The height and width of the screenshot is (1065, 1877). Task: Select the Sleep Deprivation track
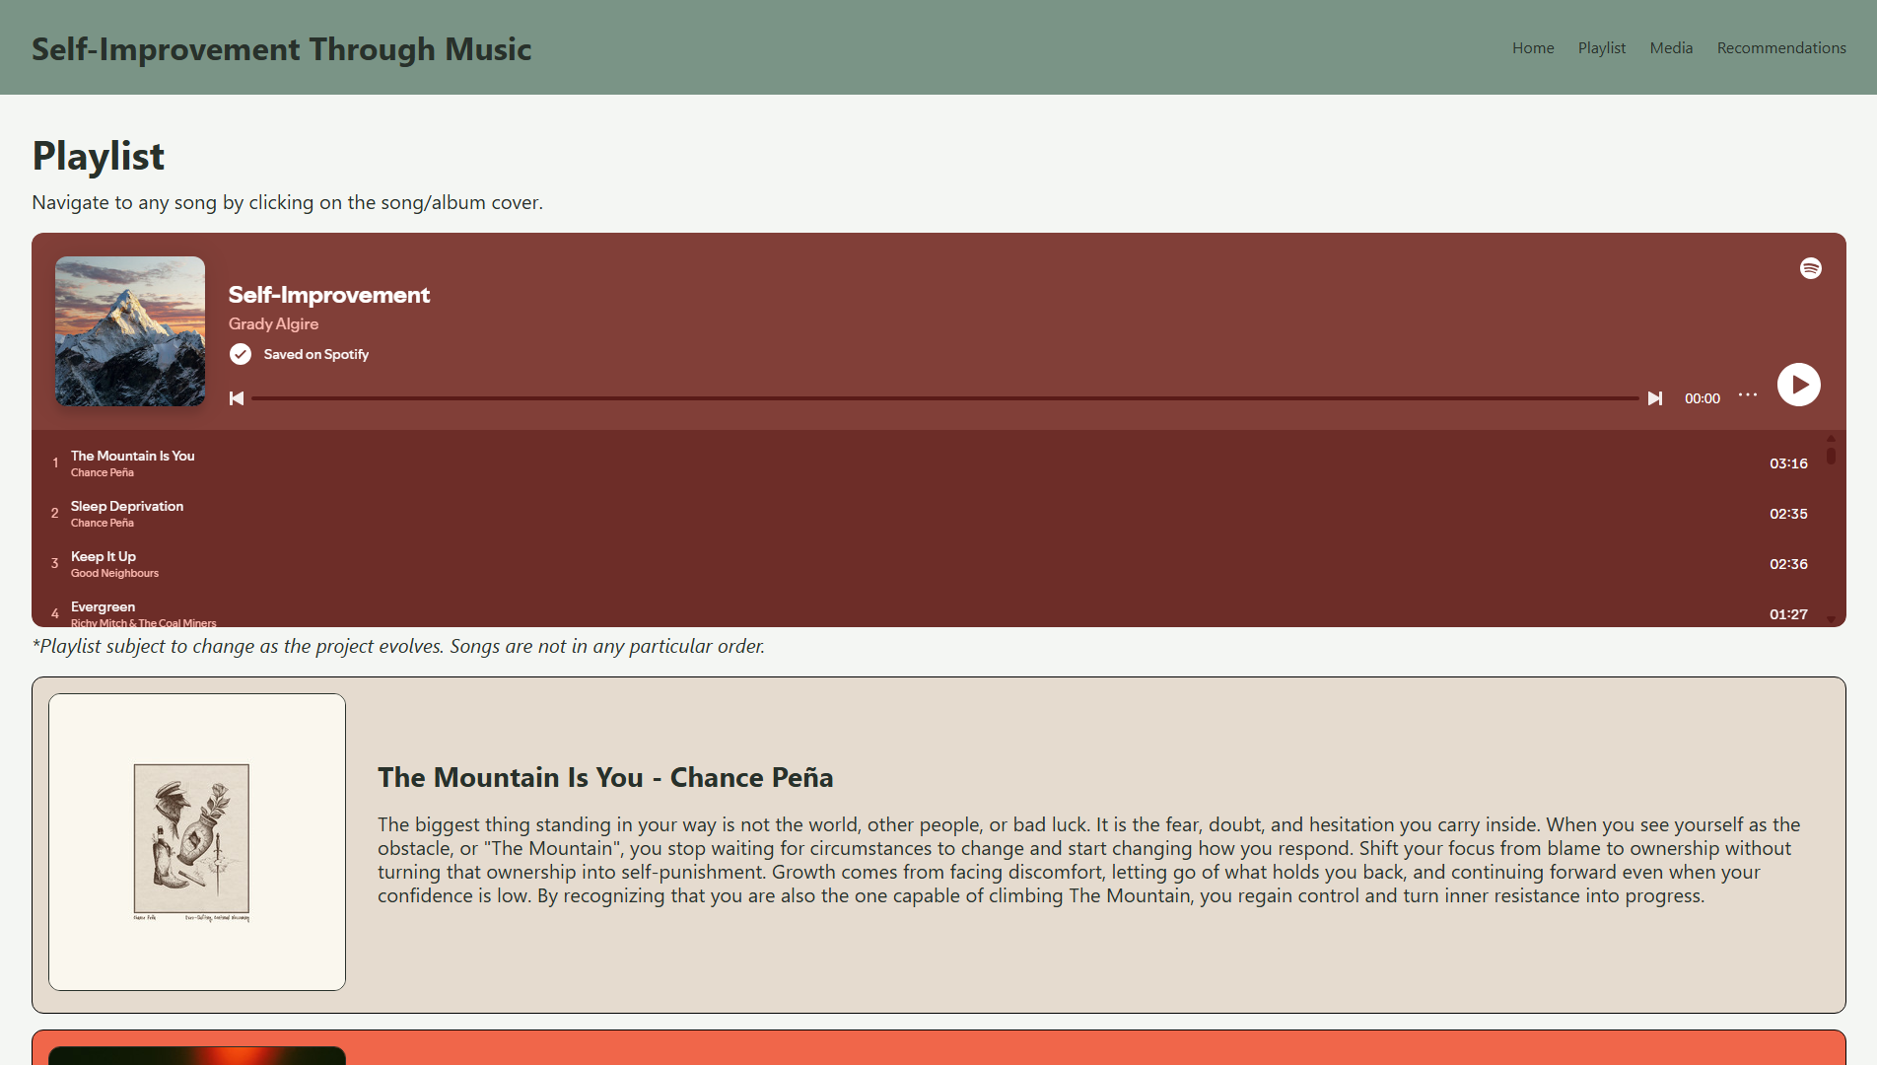coord(127,507)
